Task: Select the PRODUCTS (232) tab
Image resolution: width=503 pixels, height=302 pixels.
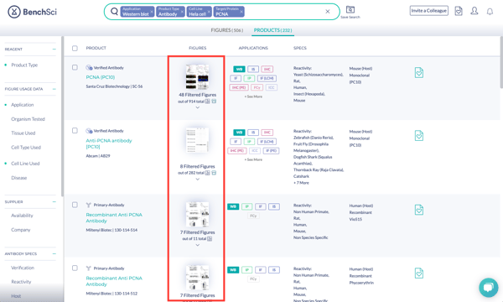Action: point(272,30)
